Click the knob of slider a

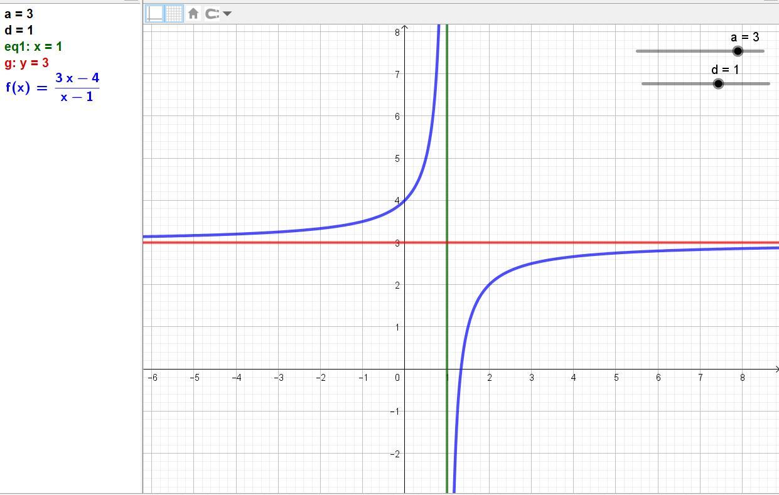[x=738, y=51]
